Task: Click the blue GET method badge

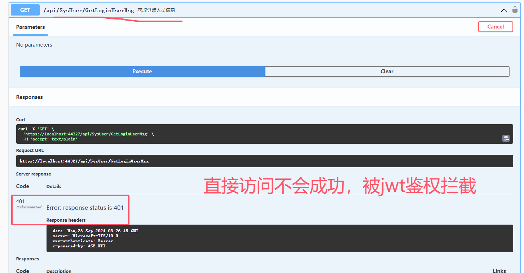Action: (x=25, y=10)
